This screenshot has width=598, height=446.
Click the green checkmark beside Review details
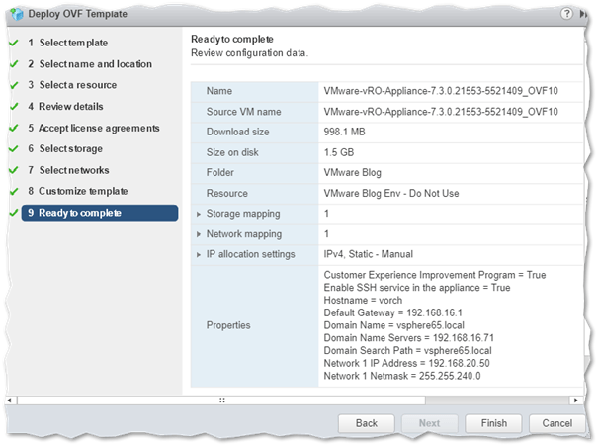pos(14,106)
